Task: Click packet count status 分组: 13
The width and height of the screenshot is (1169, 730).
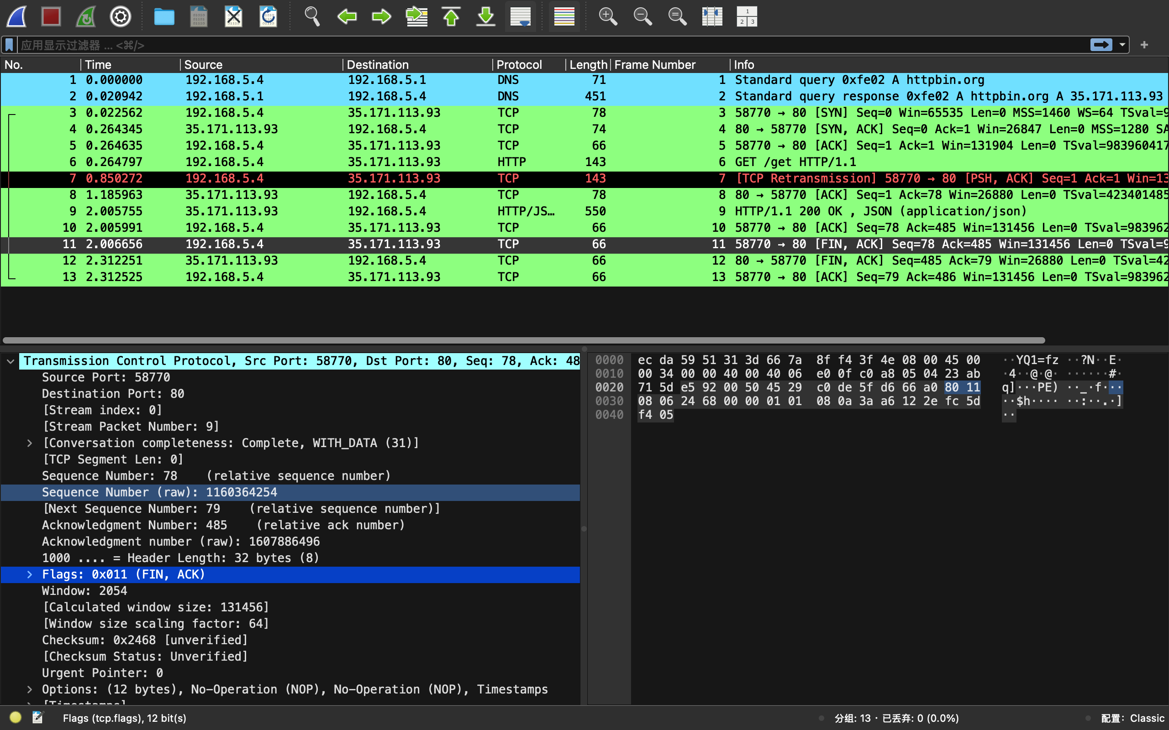Action: (852, 719)
